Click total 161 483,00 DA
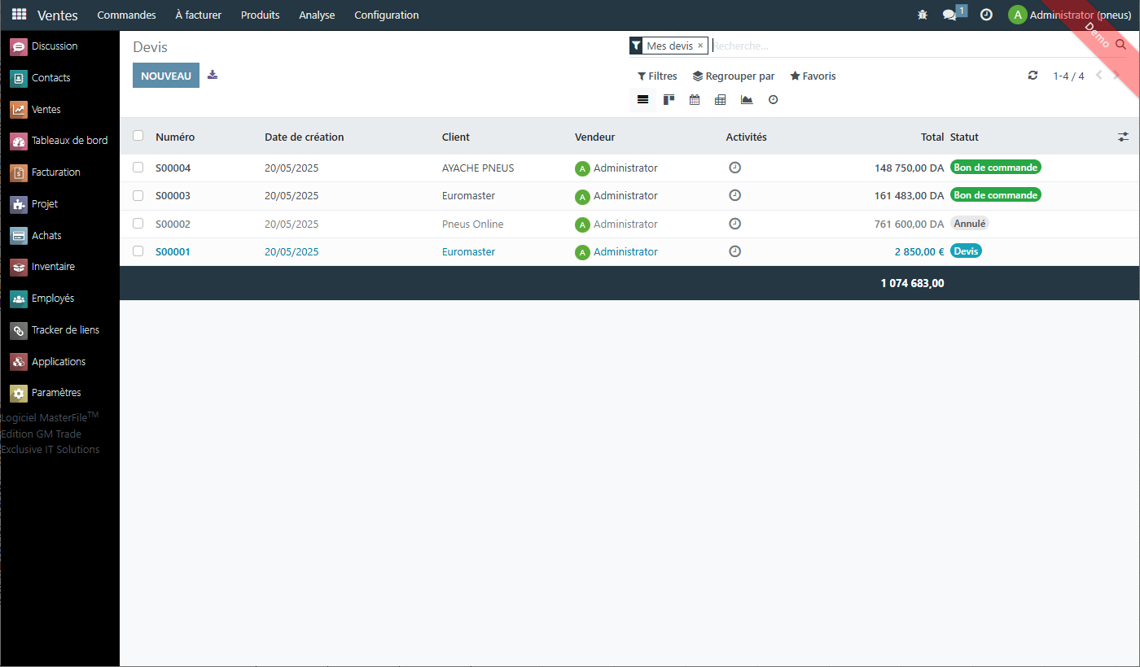This screenshot has height=667, width=1140. click(910, 195)
